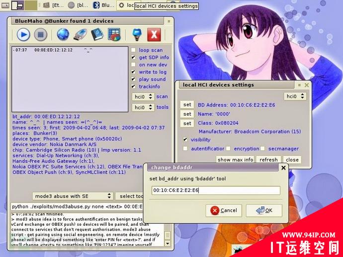Click set next to BD Address
The width and height of the screenshot is (343, 257).
point(187,105)
